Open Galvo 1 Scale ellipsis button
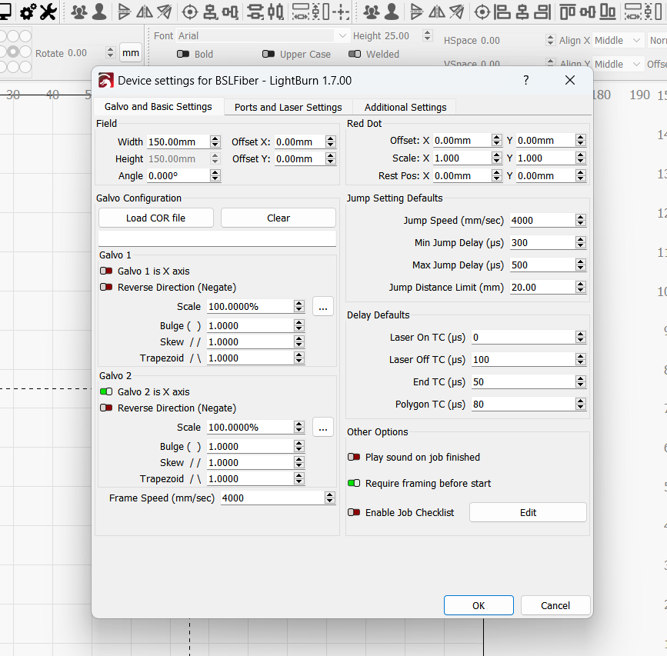This screenshot has height=656, width=667. pyautogui.click(x=323, y=307)
